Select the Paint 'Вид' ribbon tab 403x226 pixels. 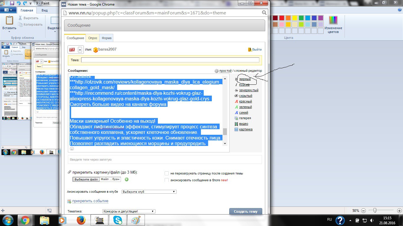click(x=45, y=10)
